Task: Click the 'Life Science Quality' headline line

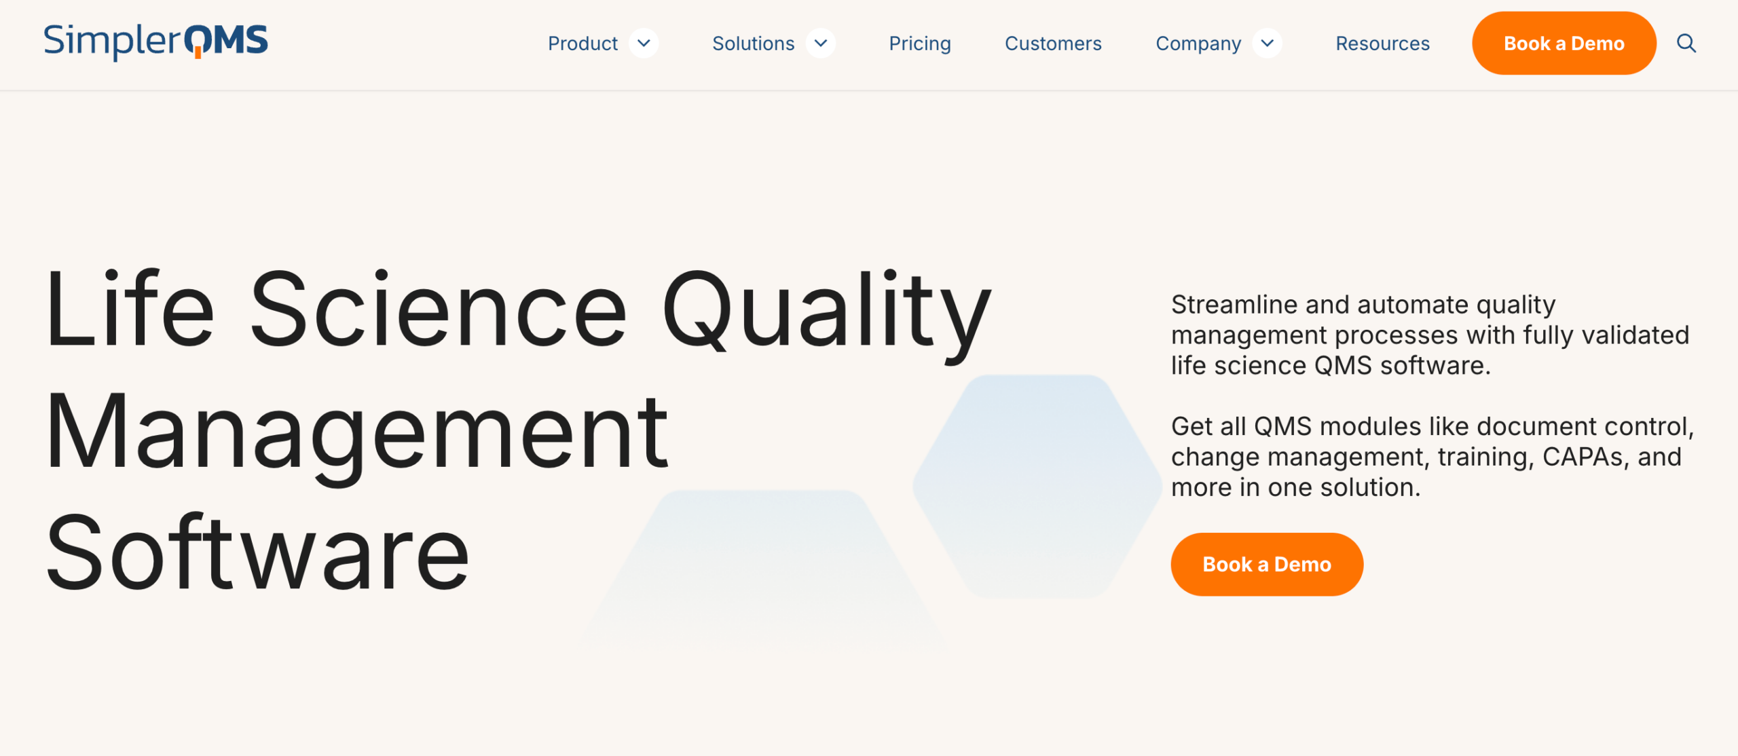Action: 518,310
